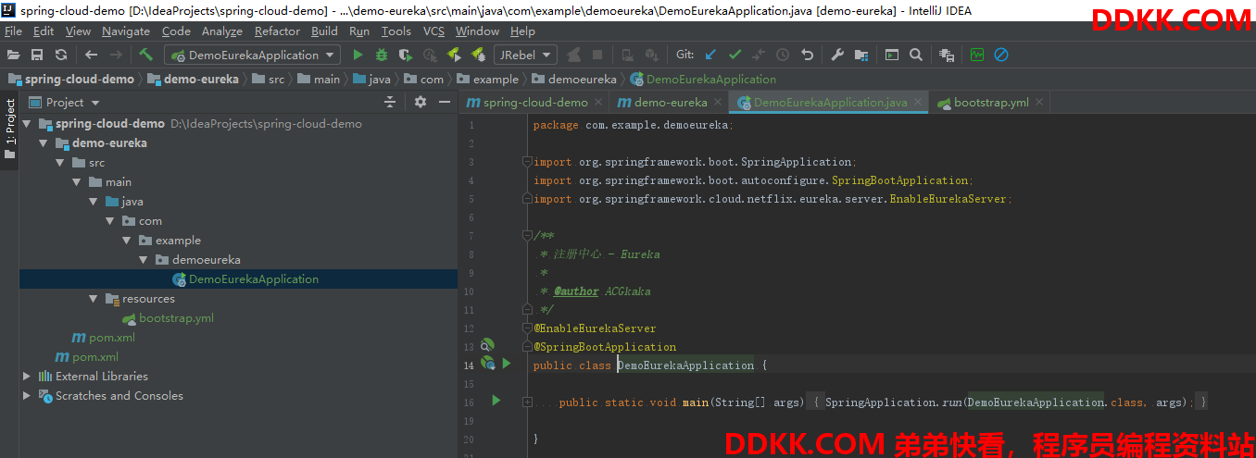Click Git Rollback undo arrow icon
The image size is (1256, 458).
click(x=807, y=56)
